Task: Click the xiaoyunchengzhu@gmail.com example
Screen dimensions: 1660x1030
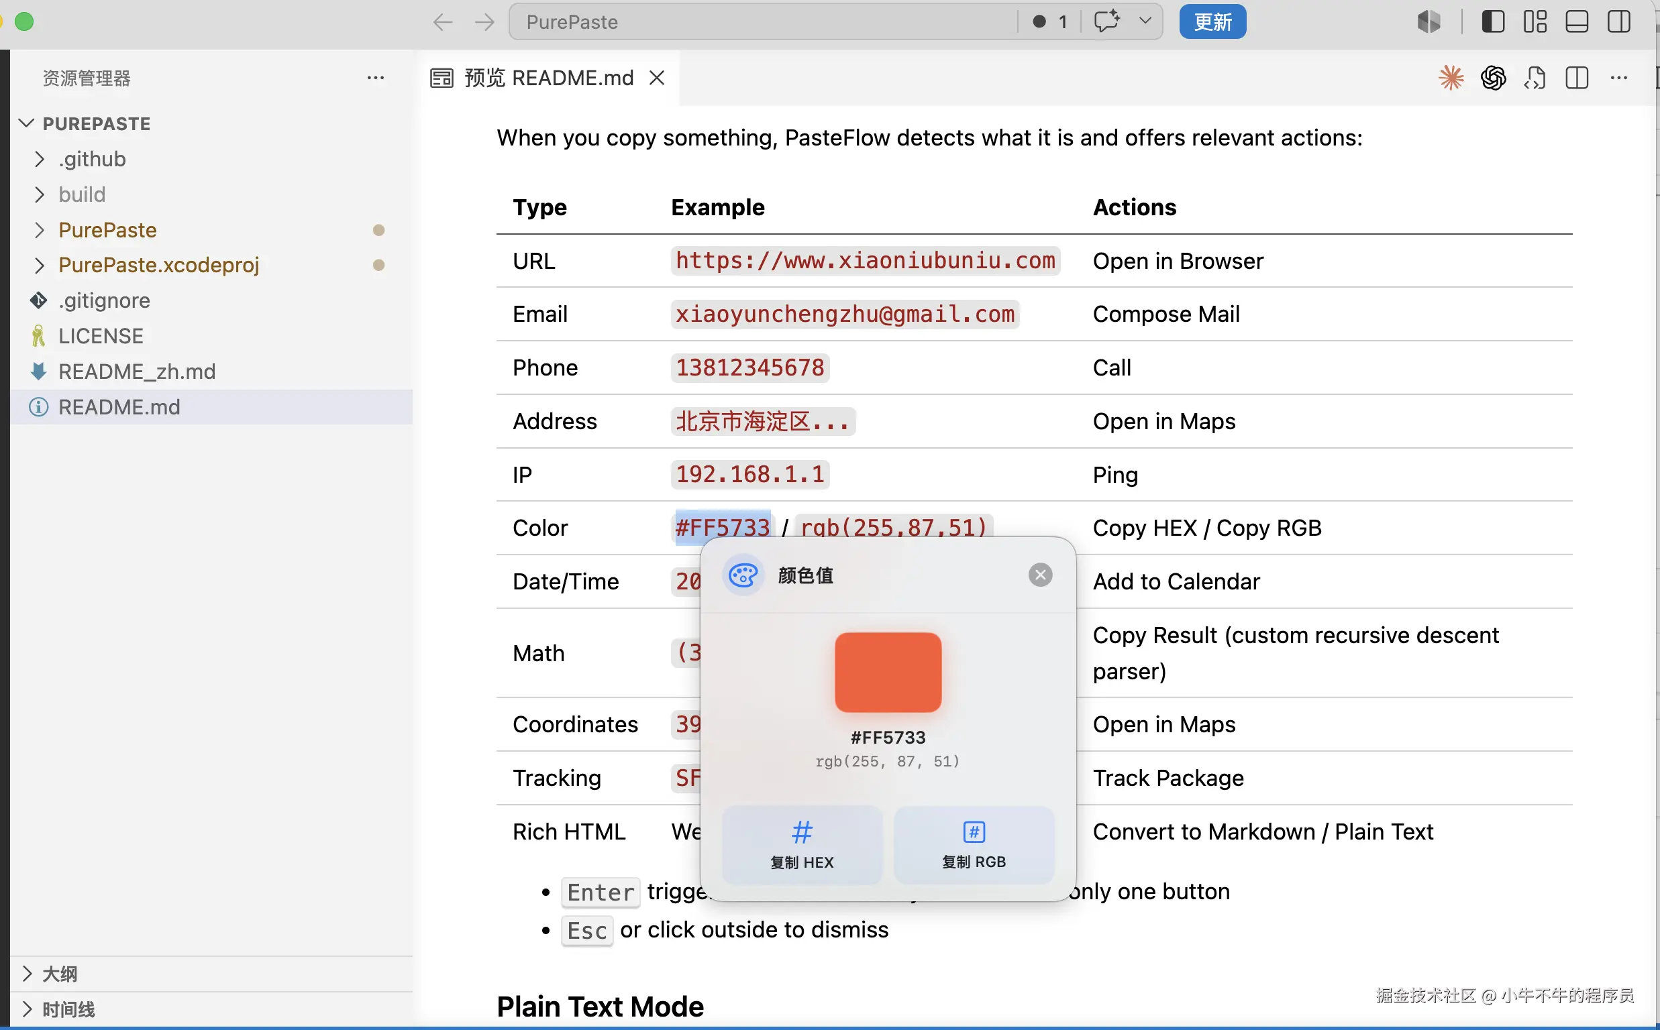Action: pos(845,314)
